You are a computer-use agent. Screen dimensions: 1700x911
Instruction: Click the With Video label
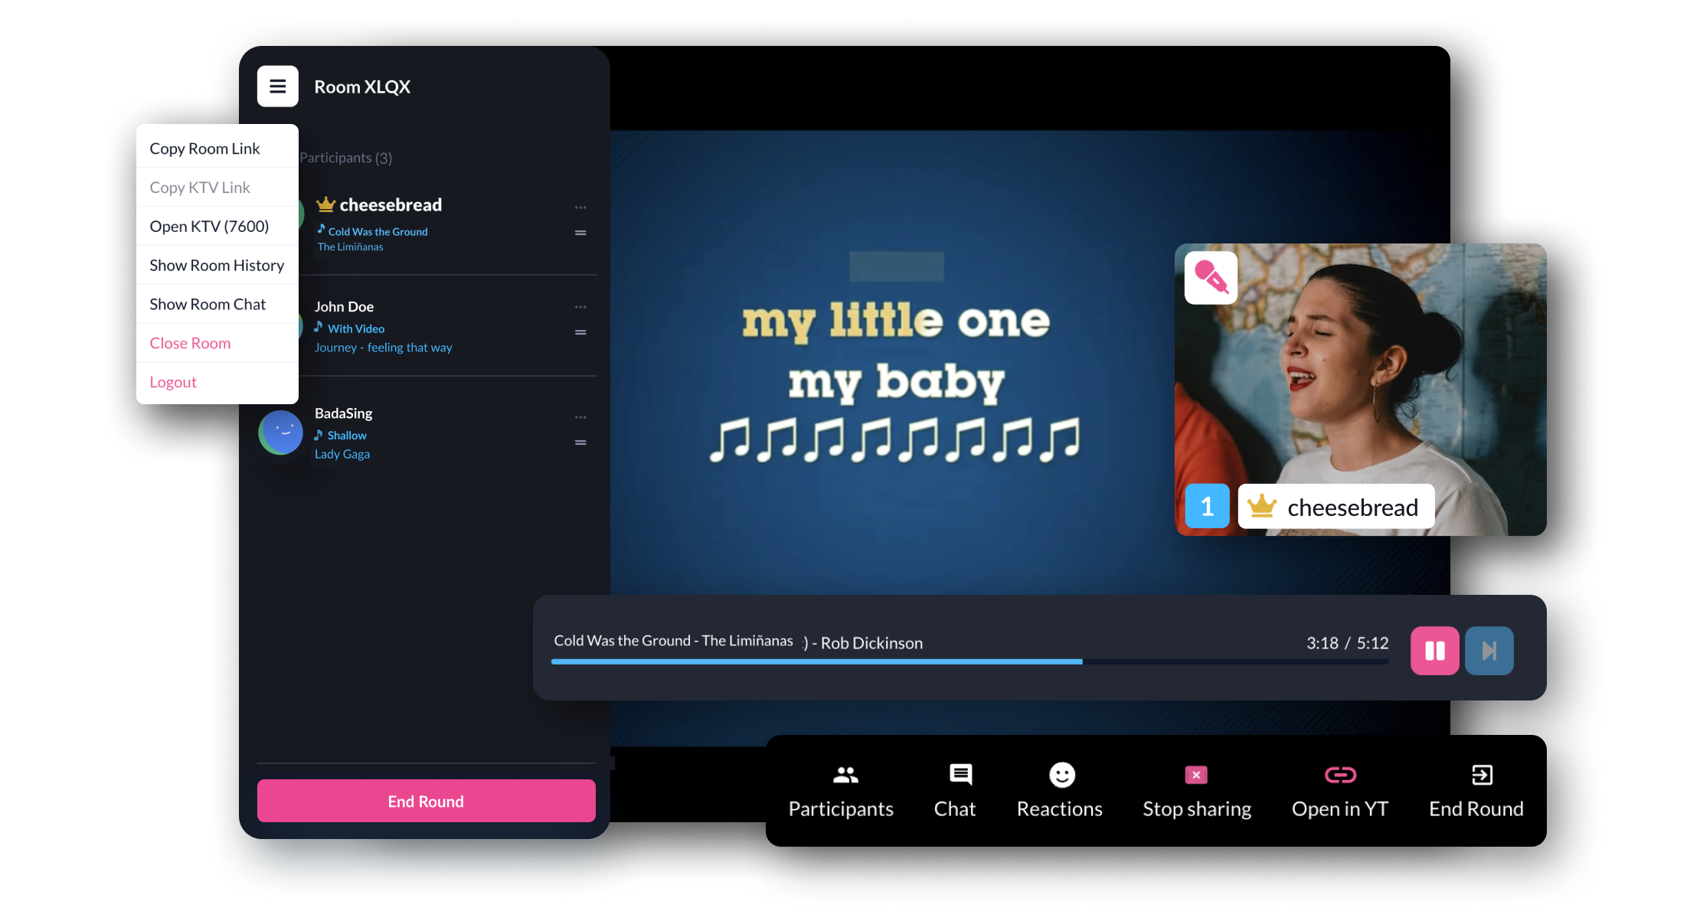tap(356, 328)
